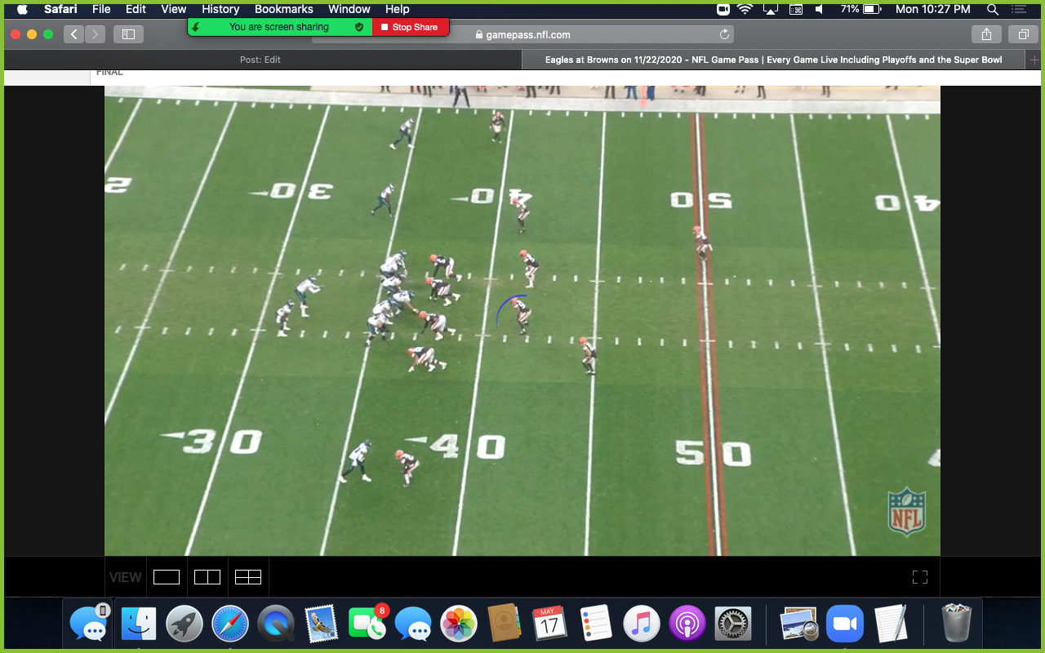Go back using the navigation arrow

73,33
